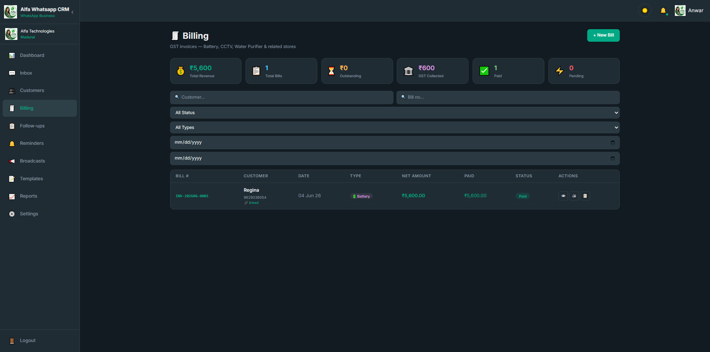Open Dashboard from the sidebar

point(40,55)
